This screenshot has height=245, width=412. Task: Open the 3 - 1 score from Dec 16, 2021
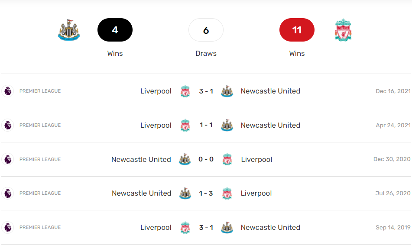click(x=206, y=91)
